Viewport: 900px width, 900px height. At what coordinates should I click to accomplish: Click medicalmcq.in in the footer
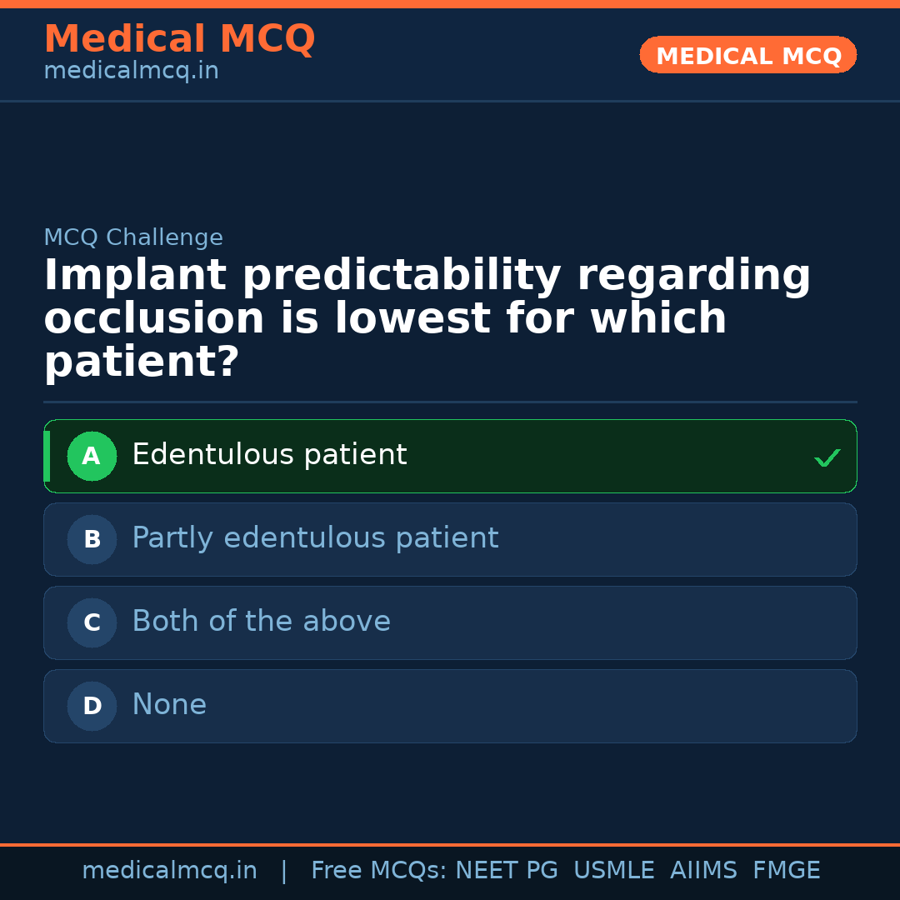point(169,871)
